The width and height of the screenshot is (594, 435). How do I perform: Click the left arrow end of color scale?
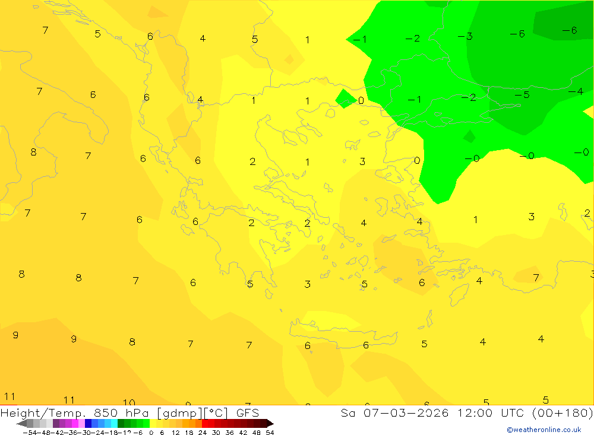click(x=21, y=423)
